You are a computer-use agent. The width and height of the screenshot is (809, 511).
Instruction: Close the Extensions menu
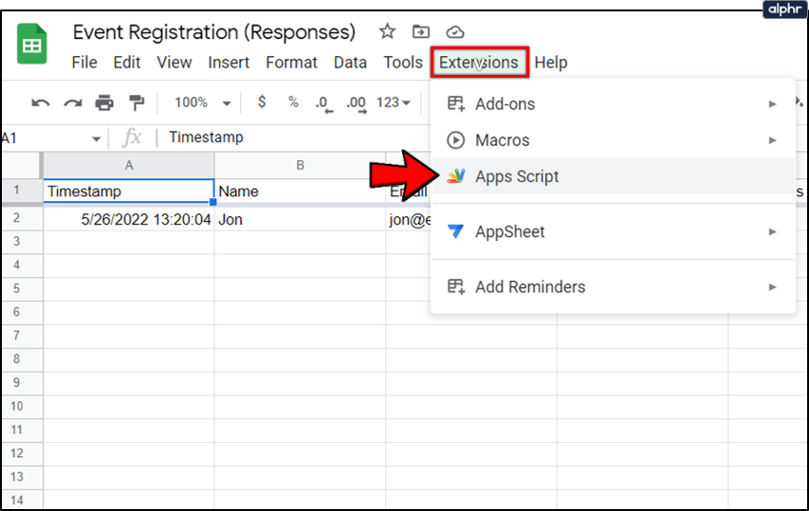pyautogui.click(x=479, y=63)
